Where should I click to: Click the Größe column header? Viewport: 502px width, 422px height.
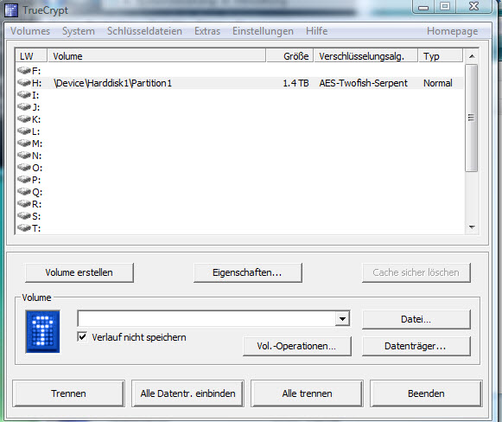pos(289,55)
